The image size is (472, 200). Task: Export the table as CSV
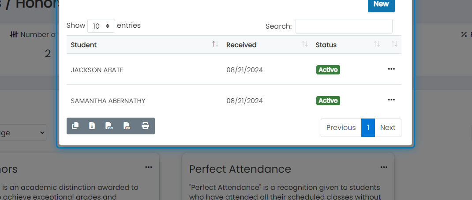(109, 126)
